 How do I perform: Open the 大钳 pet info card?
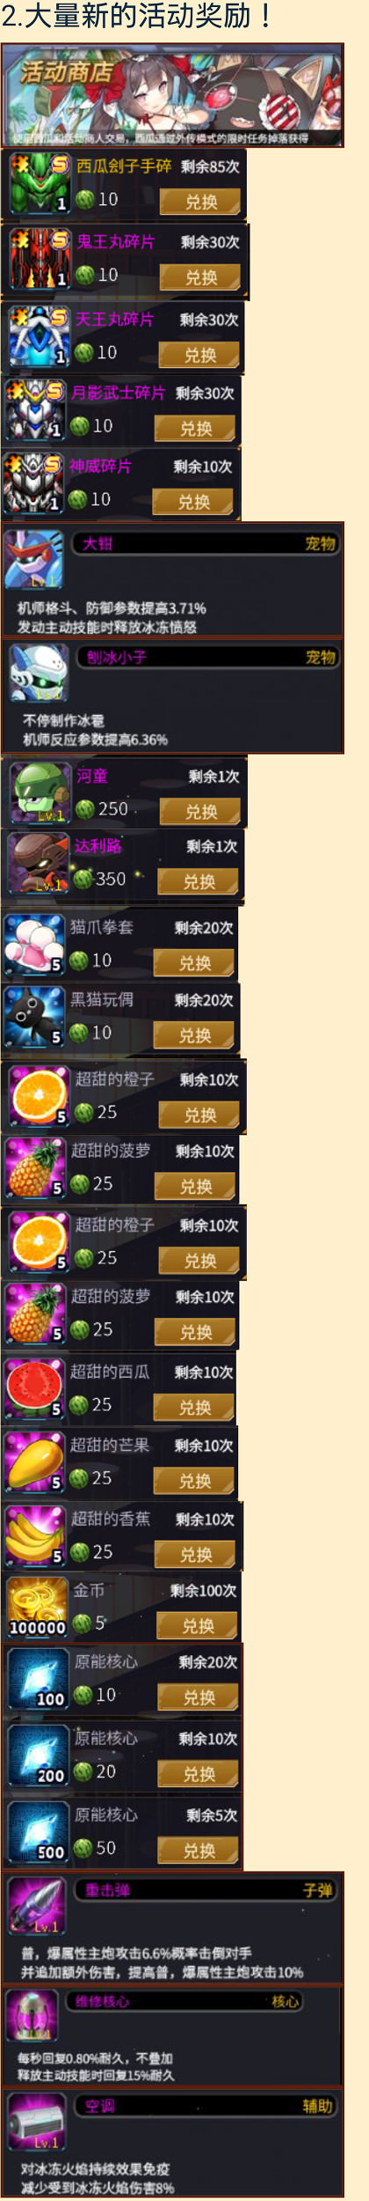pos(172,581)
